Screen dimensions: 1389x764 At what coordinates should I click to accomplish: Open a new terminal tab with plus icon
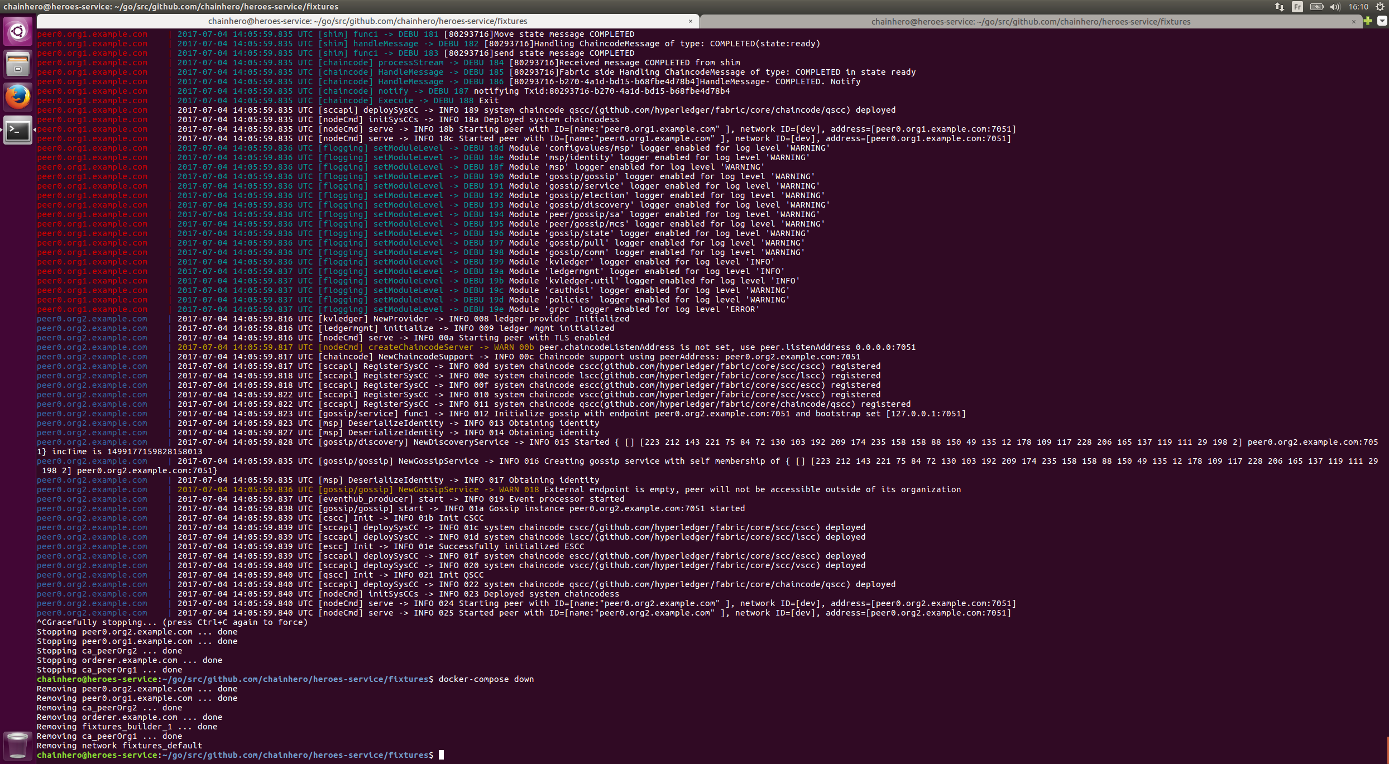point(1368,21)
